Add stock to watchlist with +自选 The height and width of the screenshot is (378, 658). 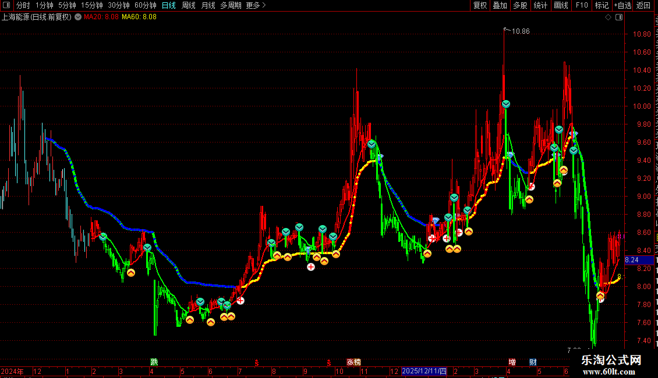(x=622, y=5)
